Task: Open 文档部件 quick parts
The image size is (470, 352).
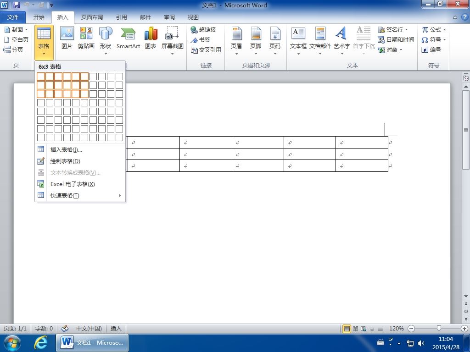Action: pos(320,40)
